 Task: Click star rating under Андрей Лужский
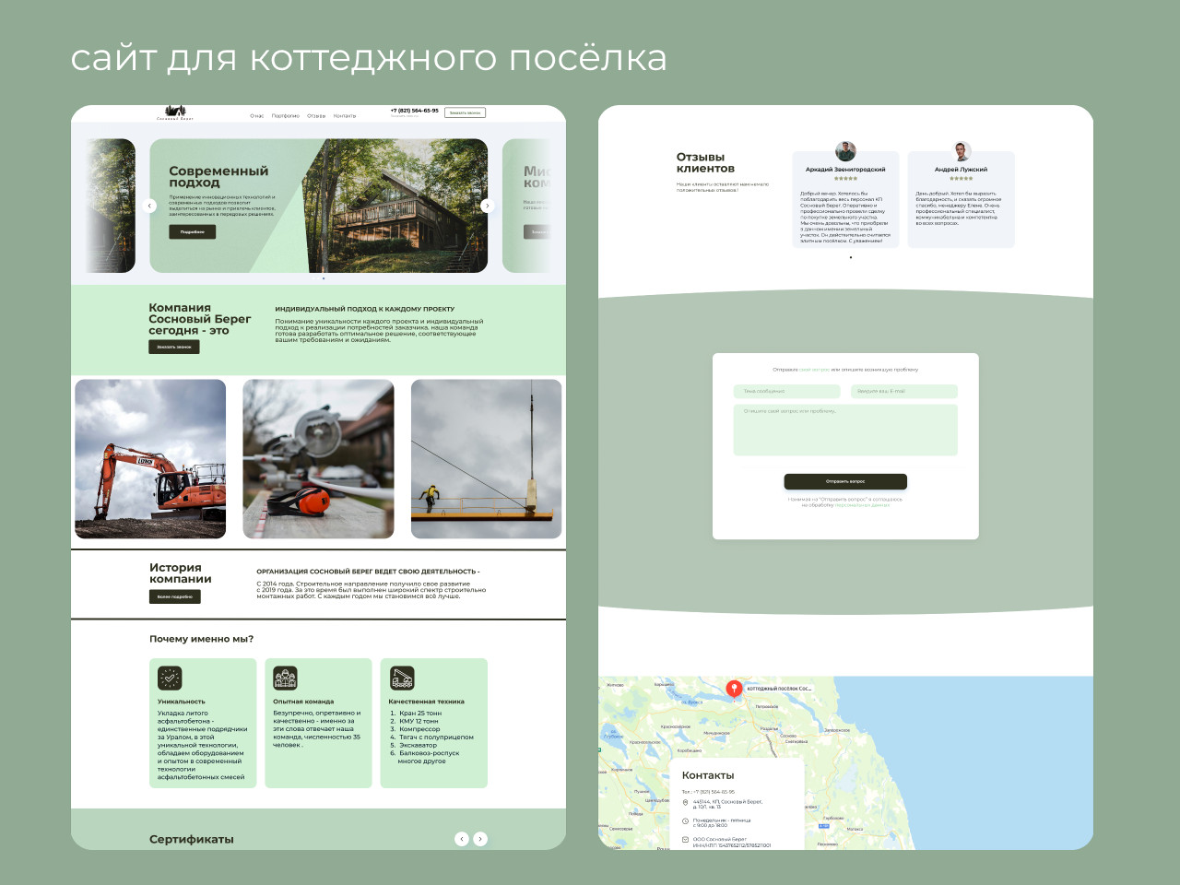[x=961, y=179]
